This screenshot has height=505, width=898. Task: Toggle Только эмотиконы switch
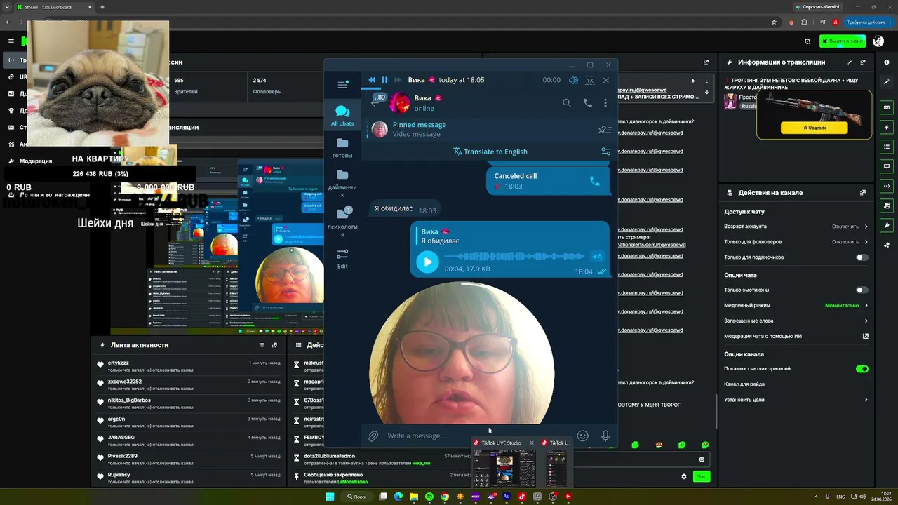[x=862, y=290]
